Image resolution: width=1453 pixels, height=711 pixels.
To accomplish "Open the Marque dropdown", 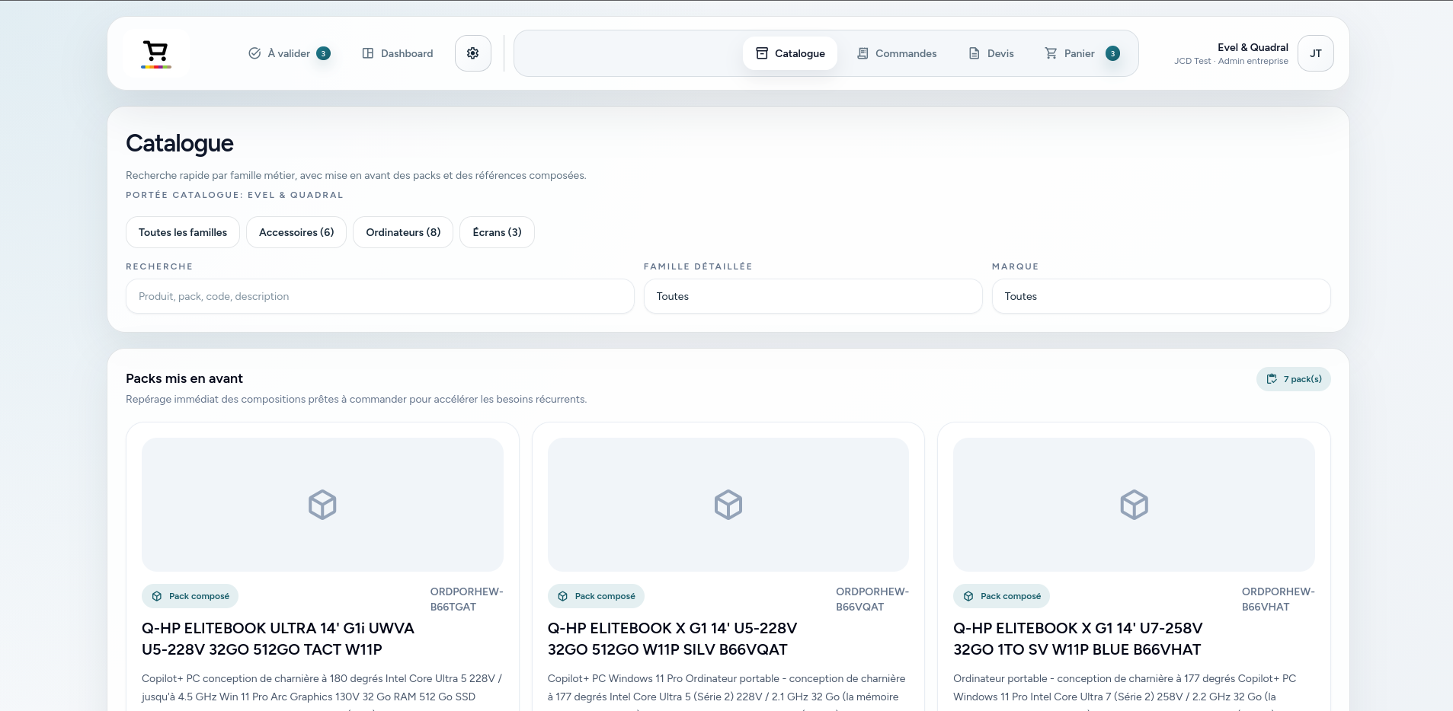I will coord(1161,296).
